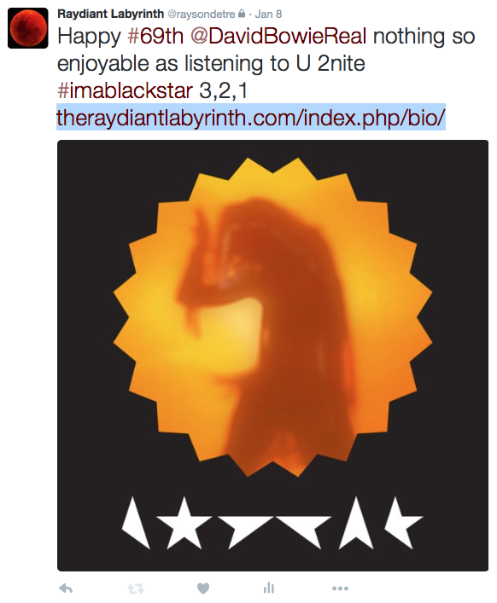The height and width of the screenshot is (603, 497).
Task: Expand the orange sunburst silhouette image
Action: pyautogui.click(x=272, y=317)
